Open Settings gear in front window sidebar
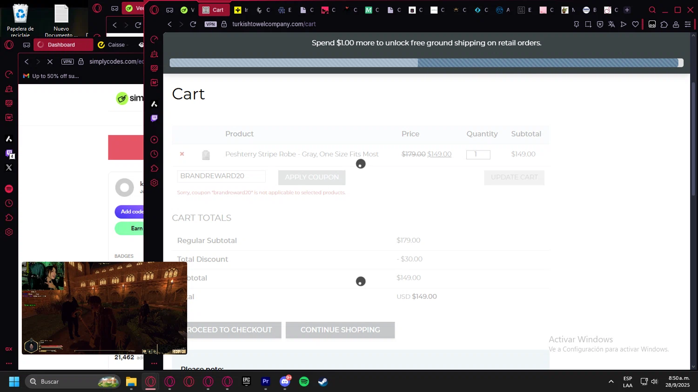This screenshot has height=392, width=698. point(154,183)
